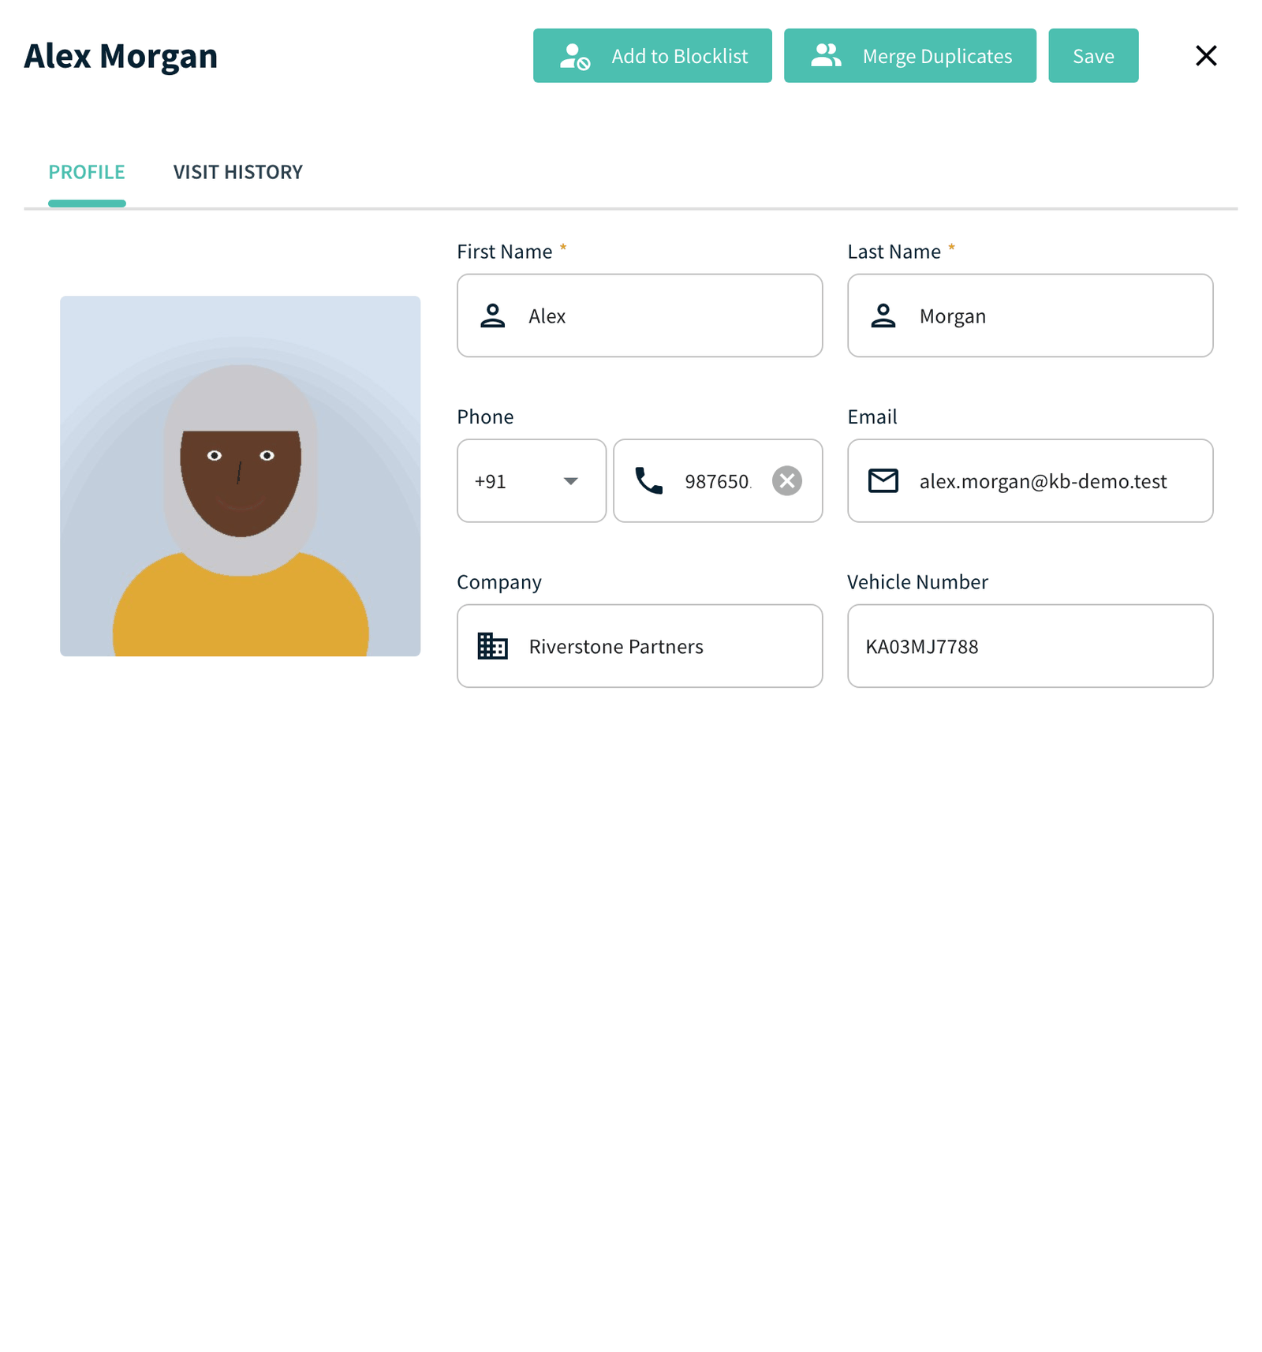Click the building icon in Company field

(x=493, y=646)
